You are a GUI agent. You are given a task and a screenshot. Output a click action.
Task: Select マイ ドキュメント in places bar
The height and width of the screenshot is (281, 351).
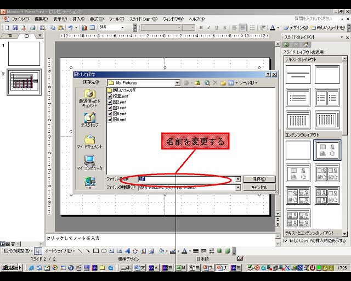[x=89, y=142]
